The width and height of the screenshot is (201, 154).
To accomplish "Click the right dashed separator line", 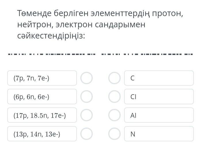I will 147,54.
